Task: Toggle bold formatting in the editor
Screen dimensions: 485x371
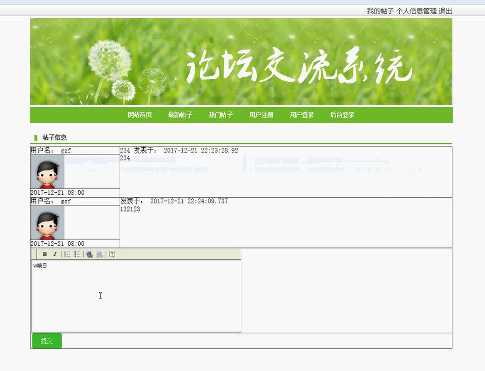Action: pos(45,254)
